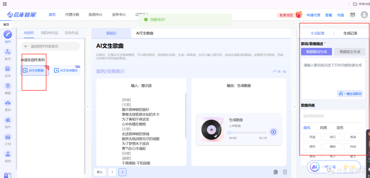Viewport: 370px width, 178px height.
Task: Click the 巨推管家 logo
Action: pyautogui.click(x=22, y=15)
